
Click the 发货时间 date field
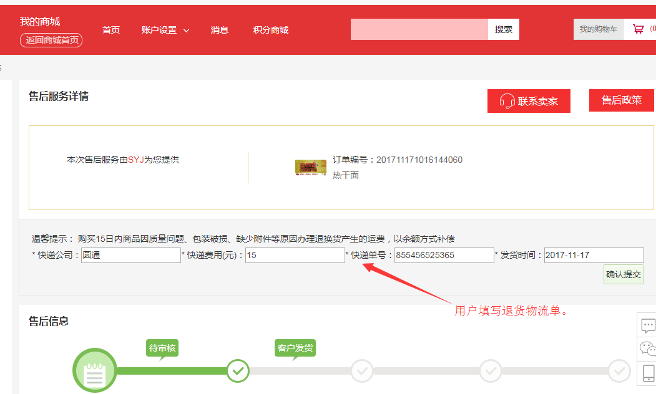(594, 256)
